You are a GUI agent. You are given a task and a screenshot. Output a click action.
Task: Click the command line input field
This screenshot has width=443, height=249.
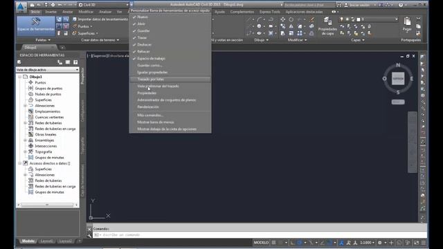(260, 235)
